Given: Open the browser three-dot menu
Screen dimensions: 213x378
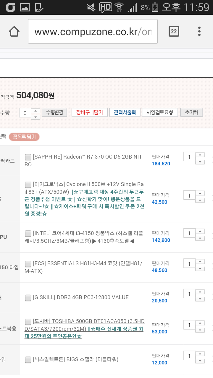Looking at the screenshot, I should (x=199, y=31).
